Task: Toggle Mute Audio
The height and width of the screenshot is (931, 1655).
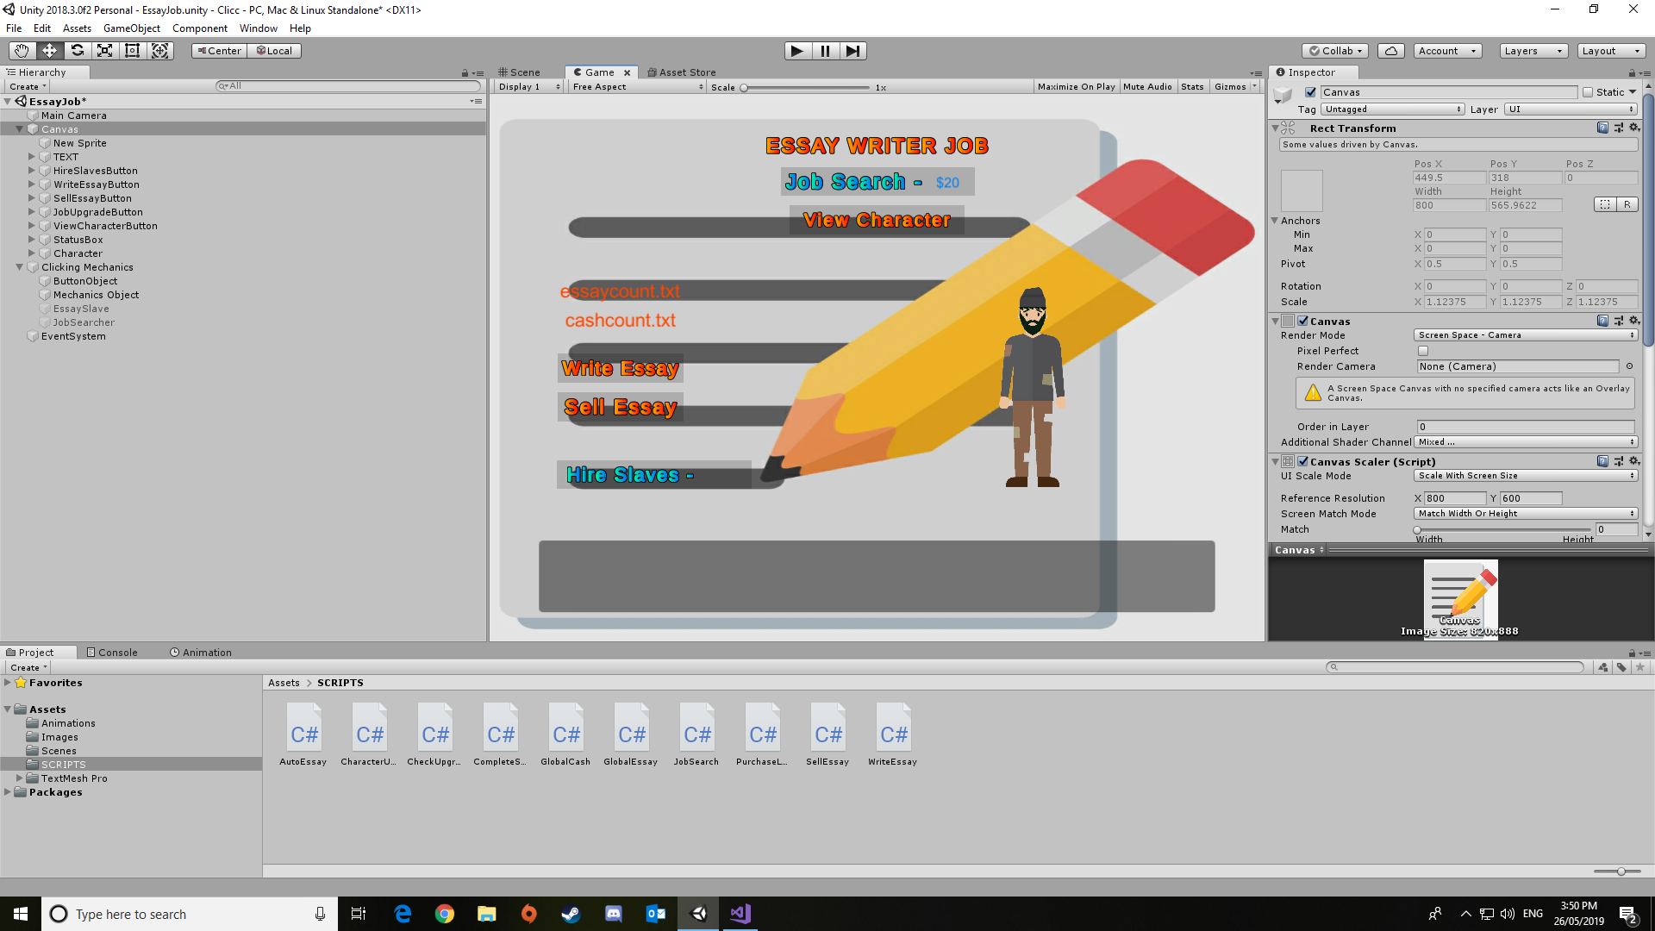Action: pyautogui.click(x=1147, y=87)
